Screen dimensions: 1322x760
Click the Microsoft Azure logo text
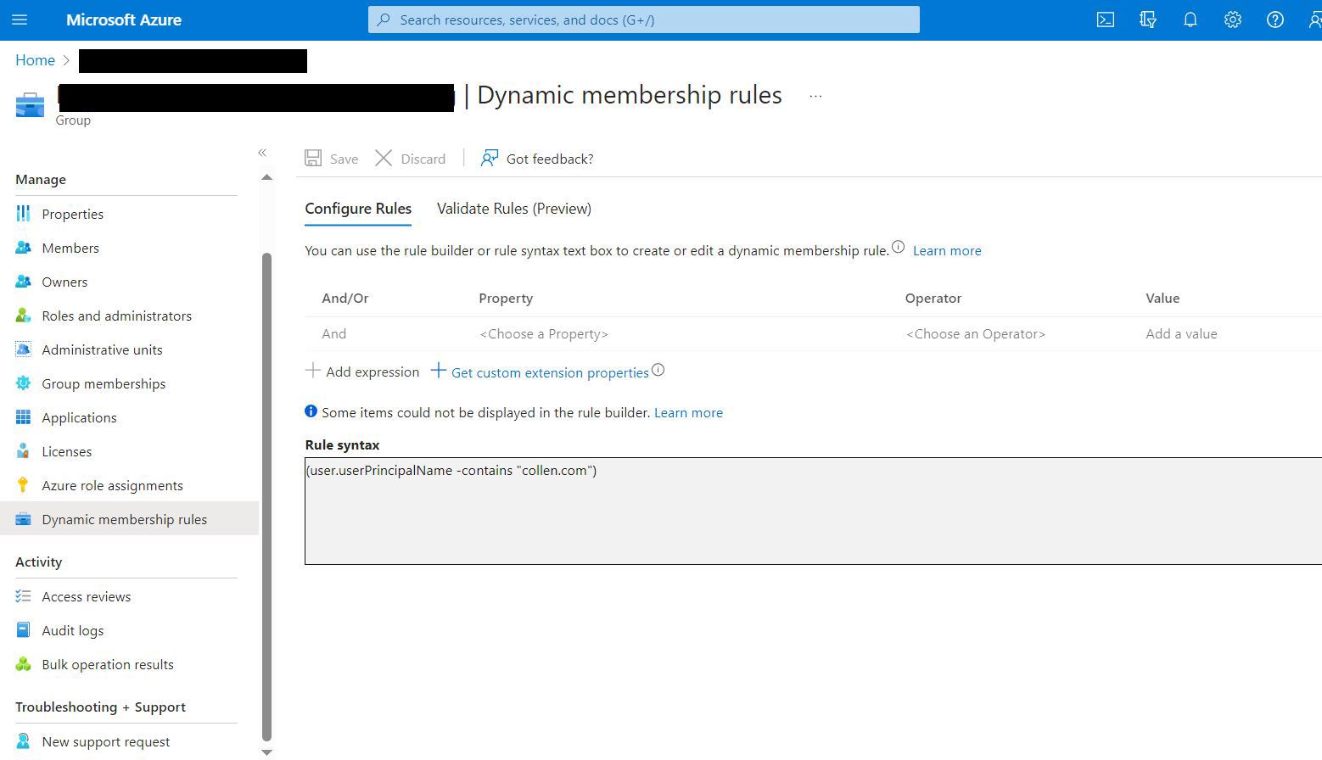[x=124, y=20]
